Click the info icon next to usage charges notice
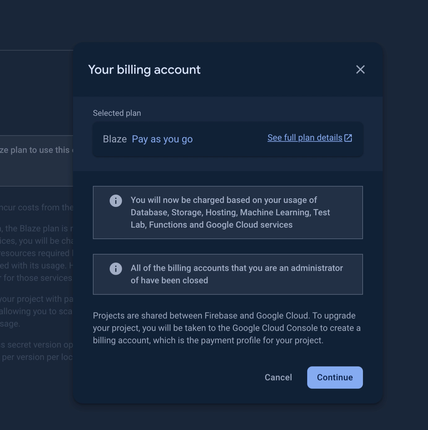This screenshot has height=430, width=428. pyautogui.click(x=116, y=201)
